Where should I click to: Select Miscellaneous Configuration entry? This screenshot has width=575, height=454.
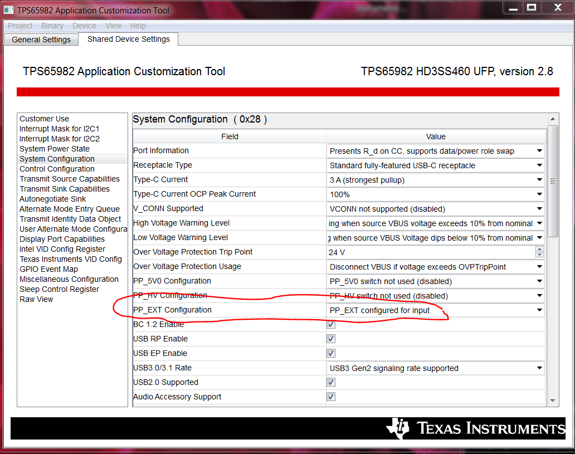pos(69,279)
